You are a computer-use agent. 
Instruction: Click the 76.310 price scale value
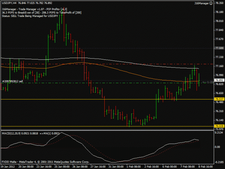pyautogui.click(x=219, y=111)
